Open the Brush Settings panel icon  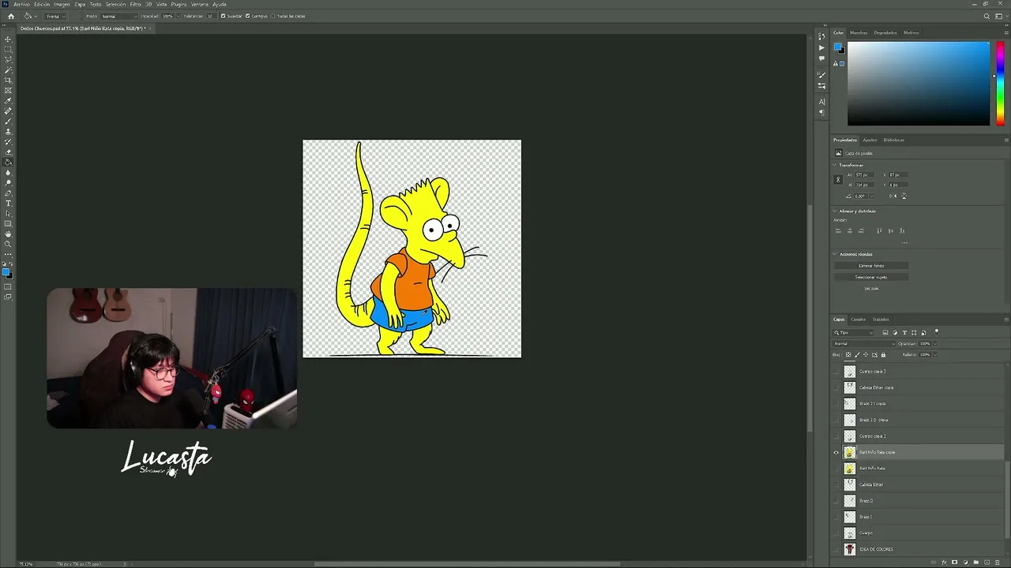[x=821, y=85]
